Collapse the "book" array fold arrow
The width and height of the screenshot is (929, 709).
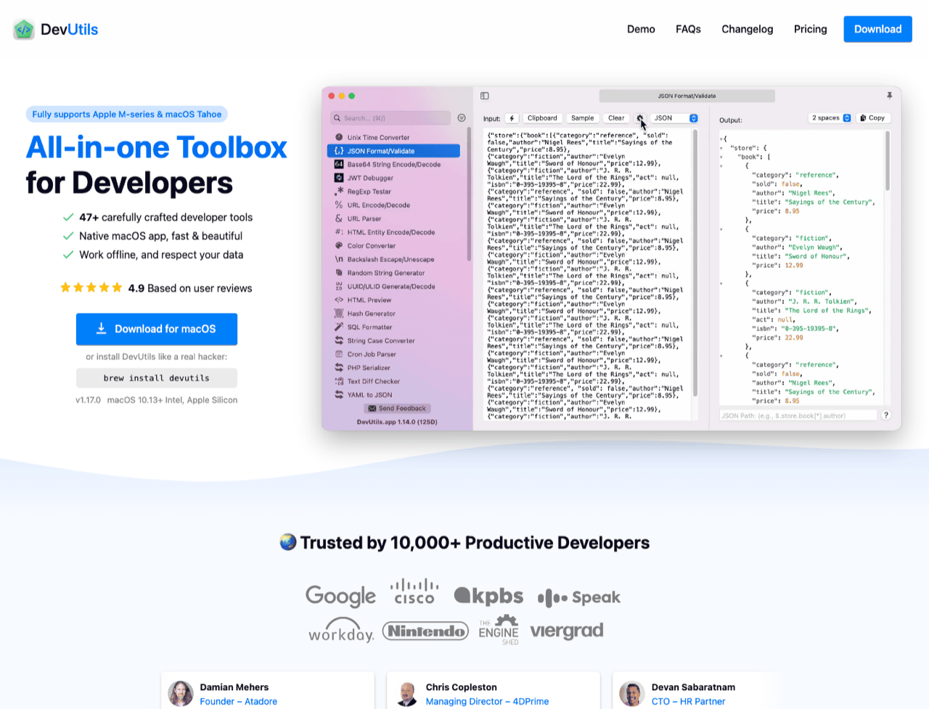pyautogui.click(x=722, y=157)
